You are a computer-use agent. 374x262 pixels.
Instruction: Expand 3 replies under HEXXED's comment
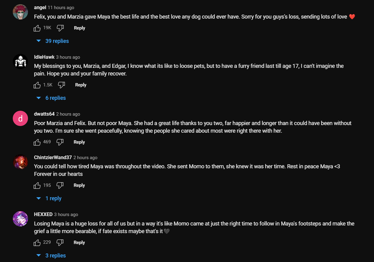(55, 255)
